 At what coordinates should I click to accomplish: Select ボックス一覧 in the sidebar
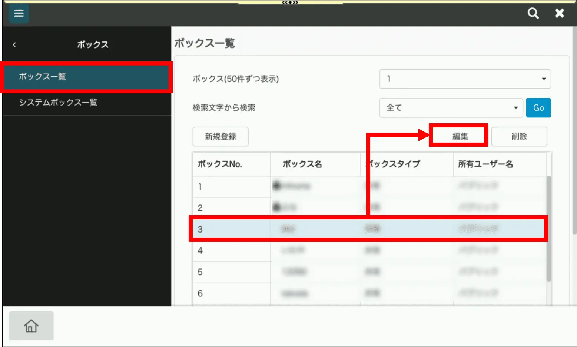86,77
